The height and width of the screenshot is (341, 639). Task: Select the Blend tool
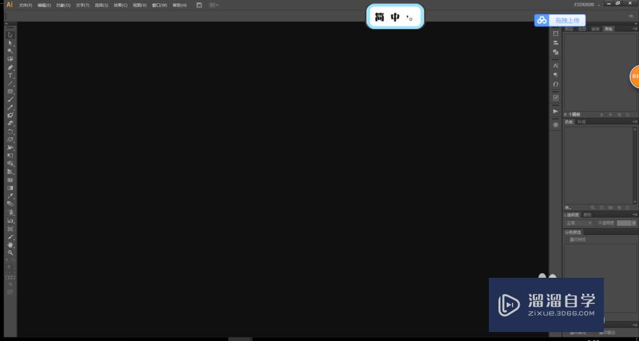pos(11,204)
